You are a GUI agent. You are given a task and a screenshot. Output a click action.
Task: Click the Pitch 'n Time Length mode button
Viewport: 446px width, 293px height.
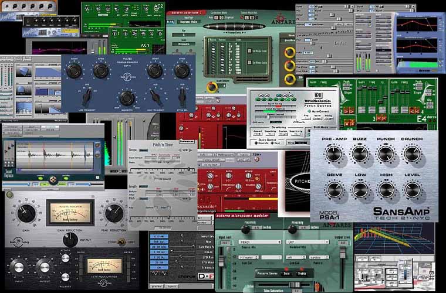(x=144, y=186)
